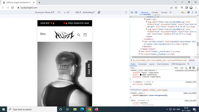Open the base.css:2542 source link
The height and width of the screenshot is (112, 199).
coord(190,93)
